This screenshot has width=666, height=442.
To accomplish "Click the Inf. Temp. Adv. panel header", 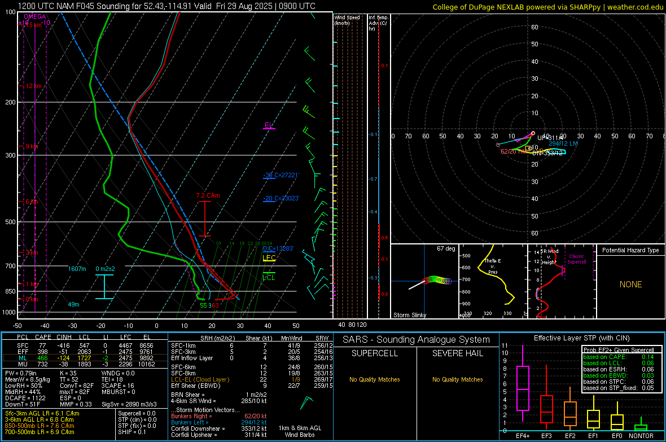I will (378, 23).
